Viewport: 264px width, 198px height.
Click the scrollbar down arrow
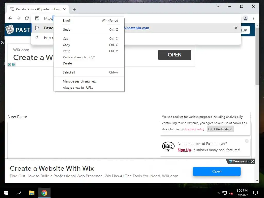[x=257, y=181]
